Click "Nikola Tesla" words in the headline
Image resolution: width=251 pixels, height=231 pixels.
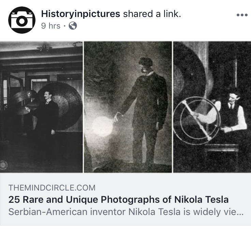click(201, 199)
